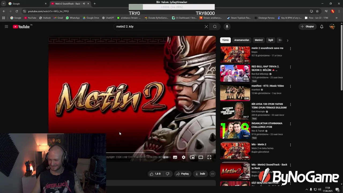Seek on the video progress bar

[x=161, y=153]
